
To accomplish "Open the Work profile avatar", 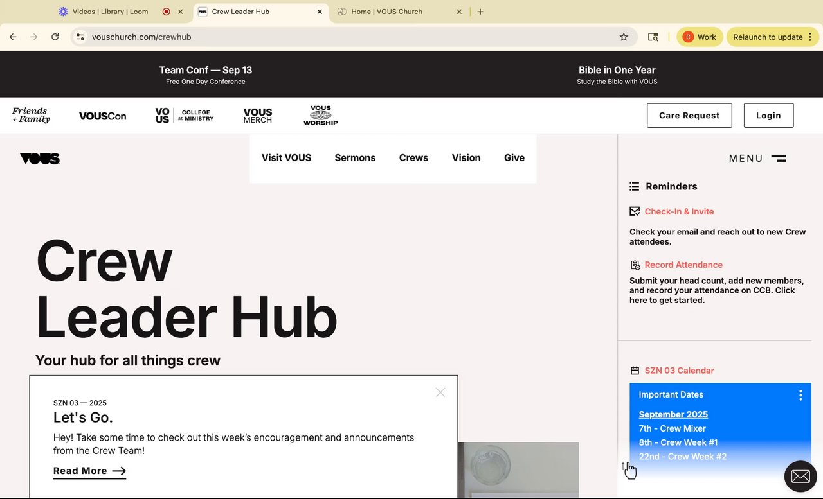I will pos(688,37).
